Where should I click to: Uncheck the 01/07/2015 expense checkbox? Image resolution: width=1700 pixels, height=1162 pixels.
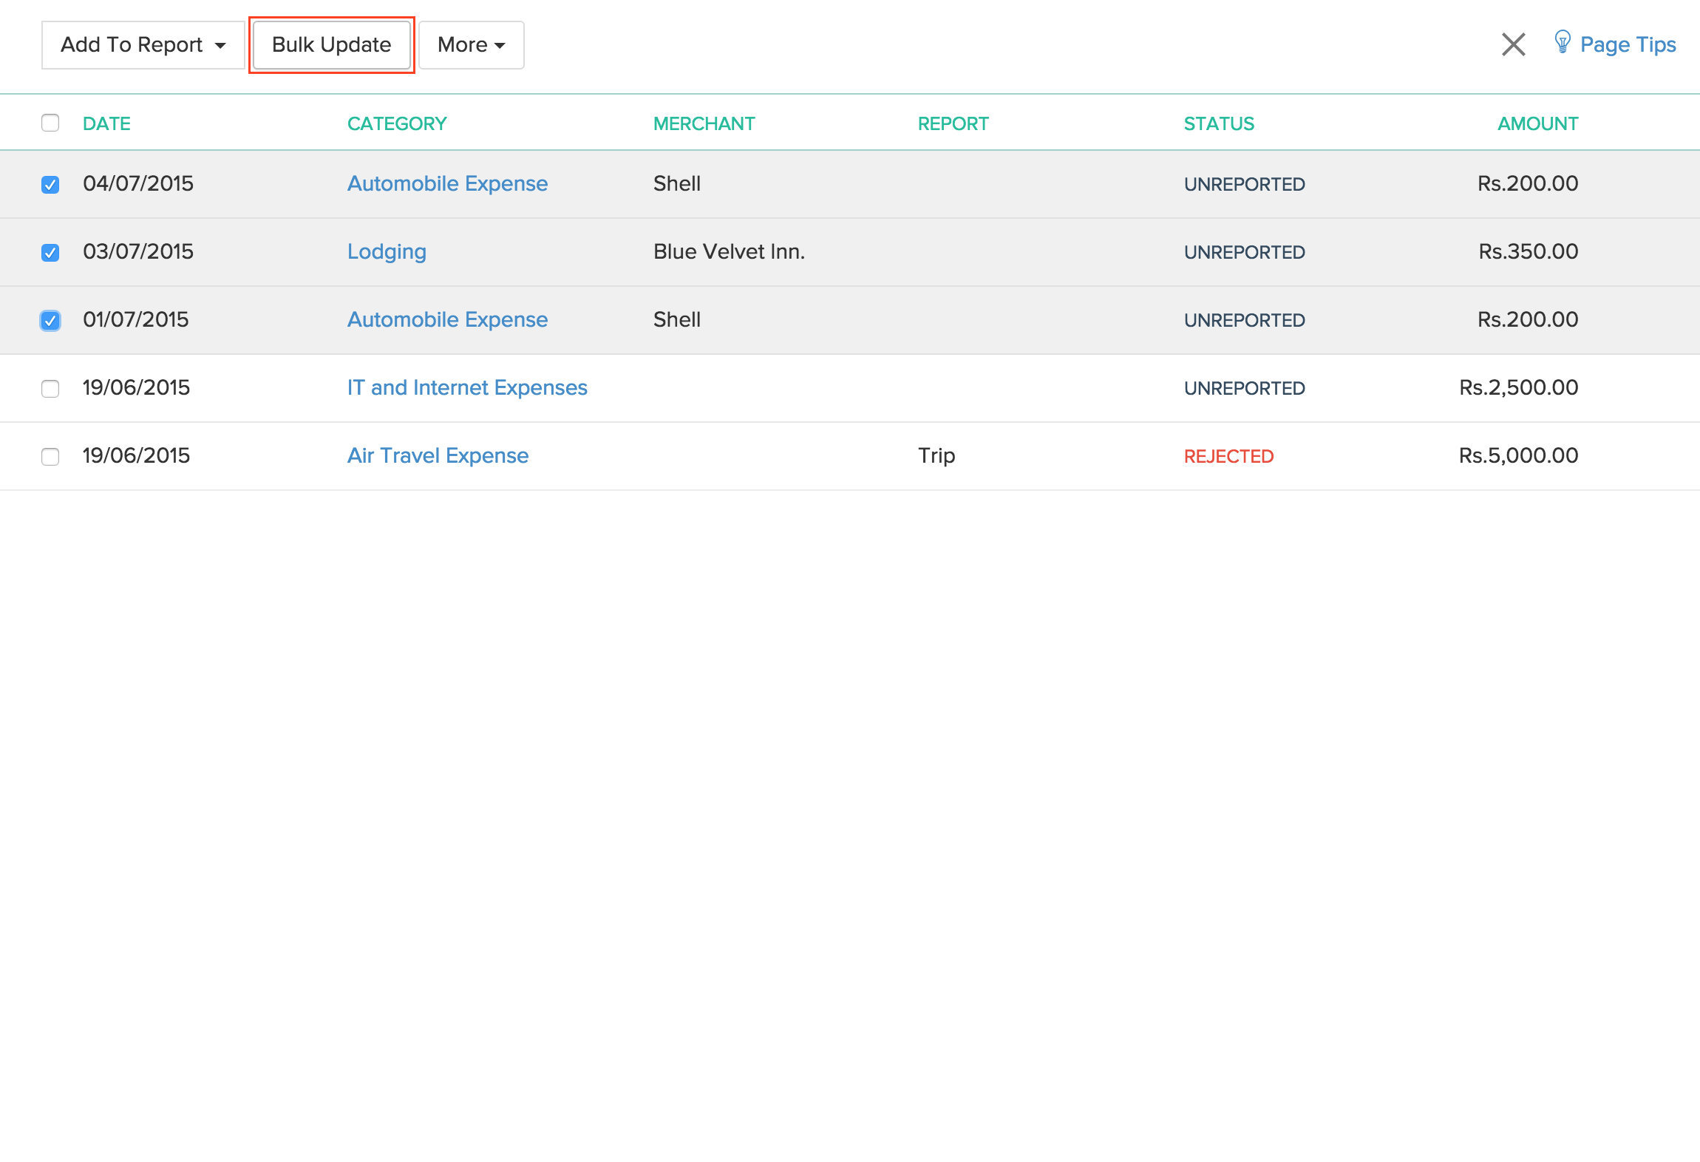(50, 321)
